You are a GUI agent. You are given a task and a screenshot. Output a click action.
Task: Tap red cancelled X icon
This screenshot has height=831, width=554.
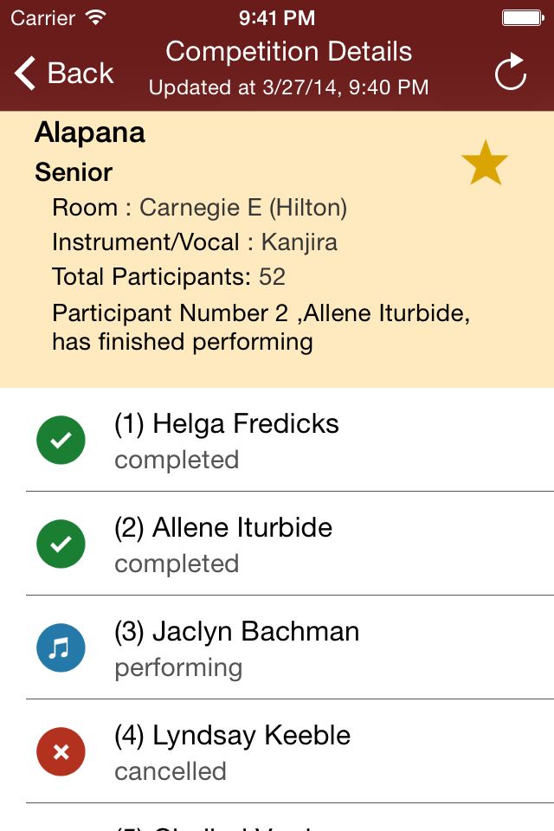(x=61, y=751)
